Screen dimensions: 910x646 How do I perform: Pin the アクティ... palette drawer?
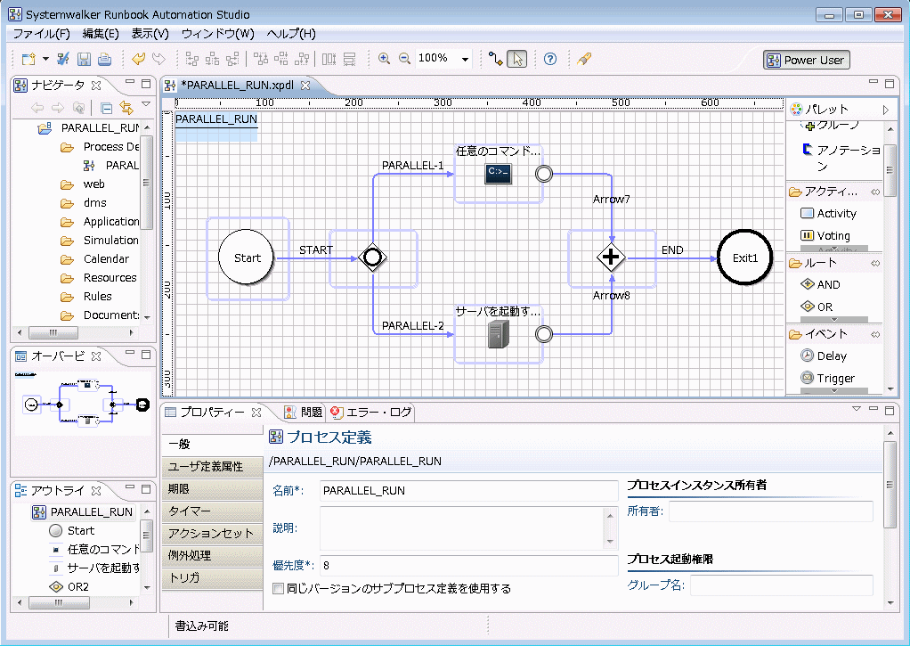875,192
